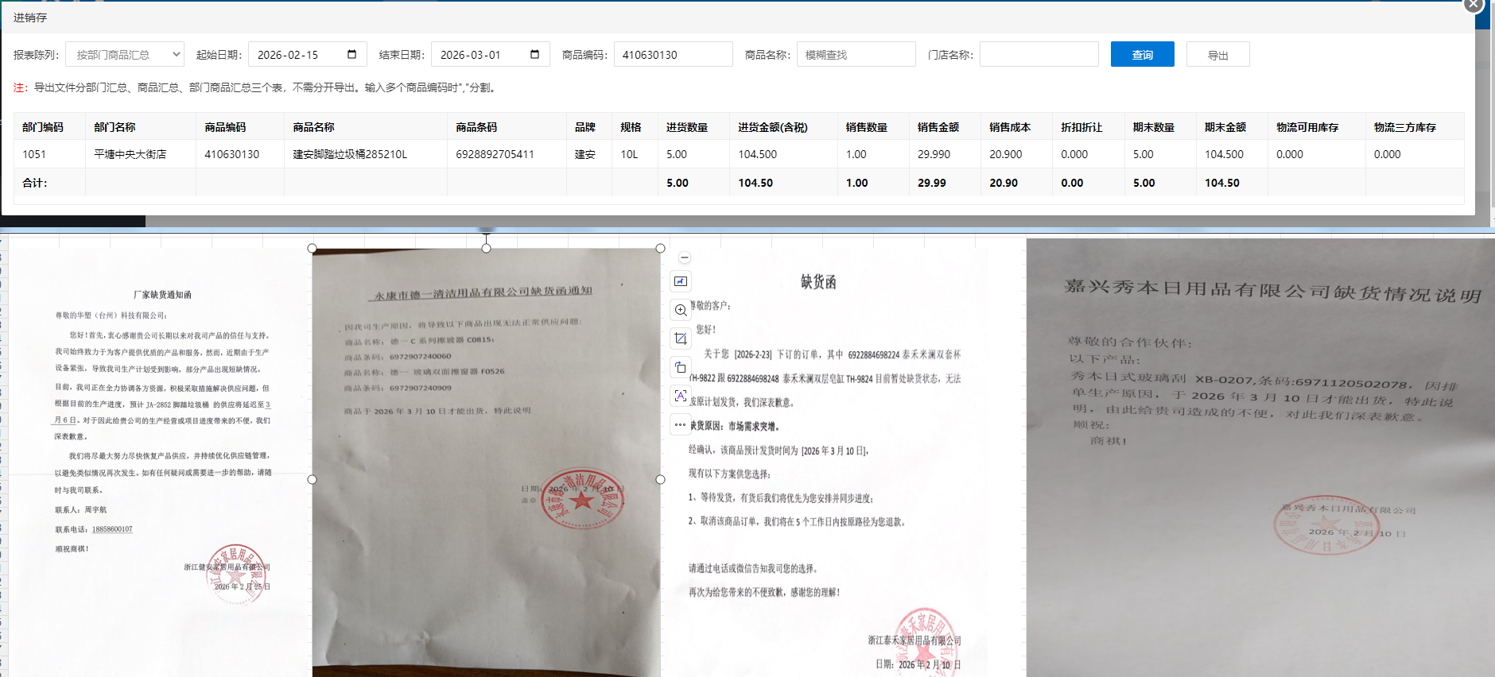Open the calendar picker for 起始日期
Image resolution: width=1495 pixels, height=677 pixels.
351,55
